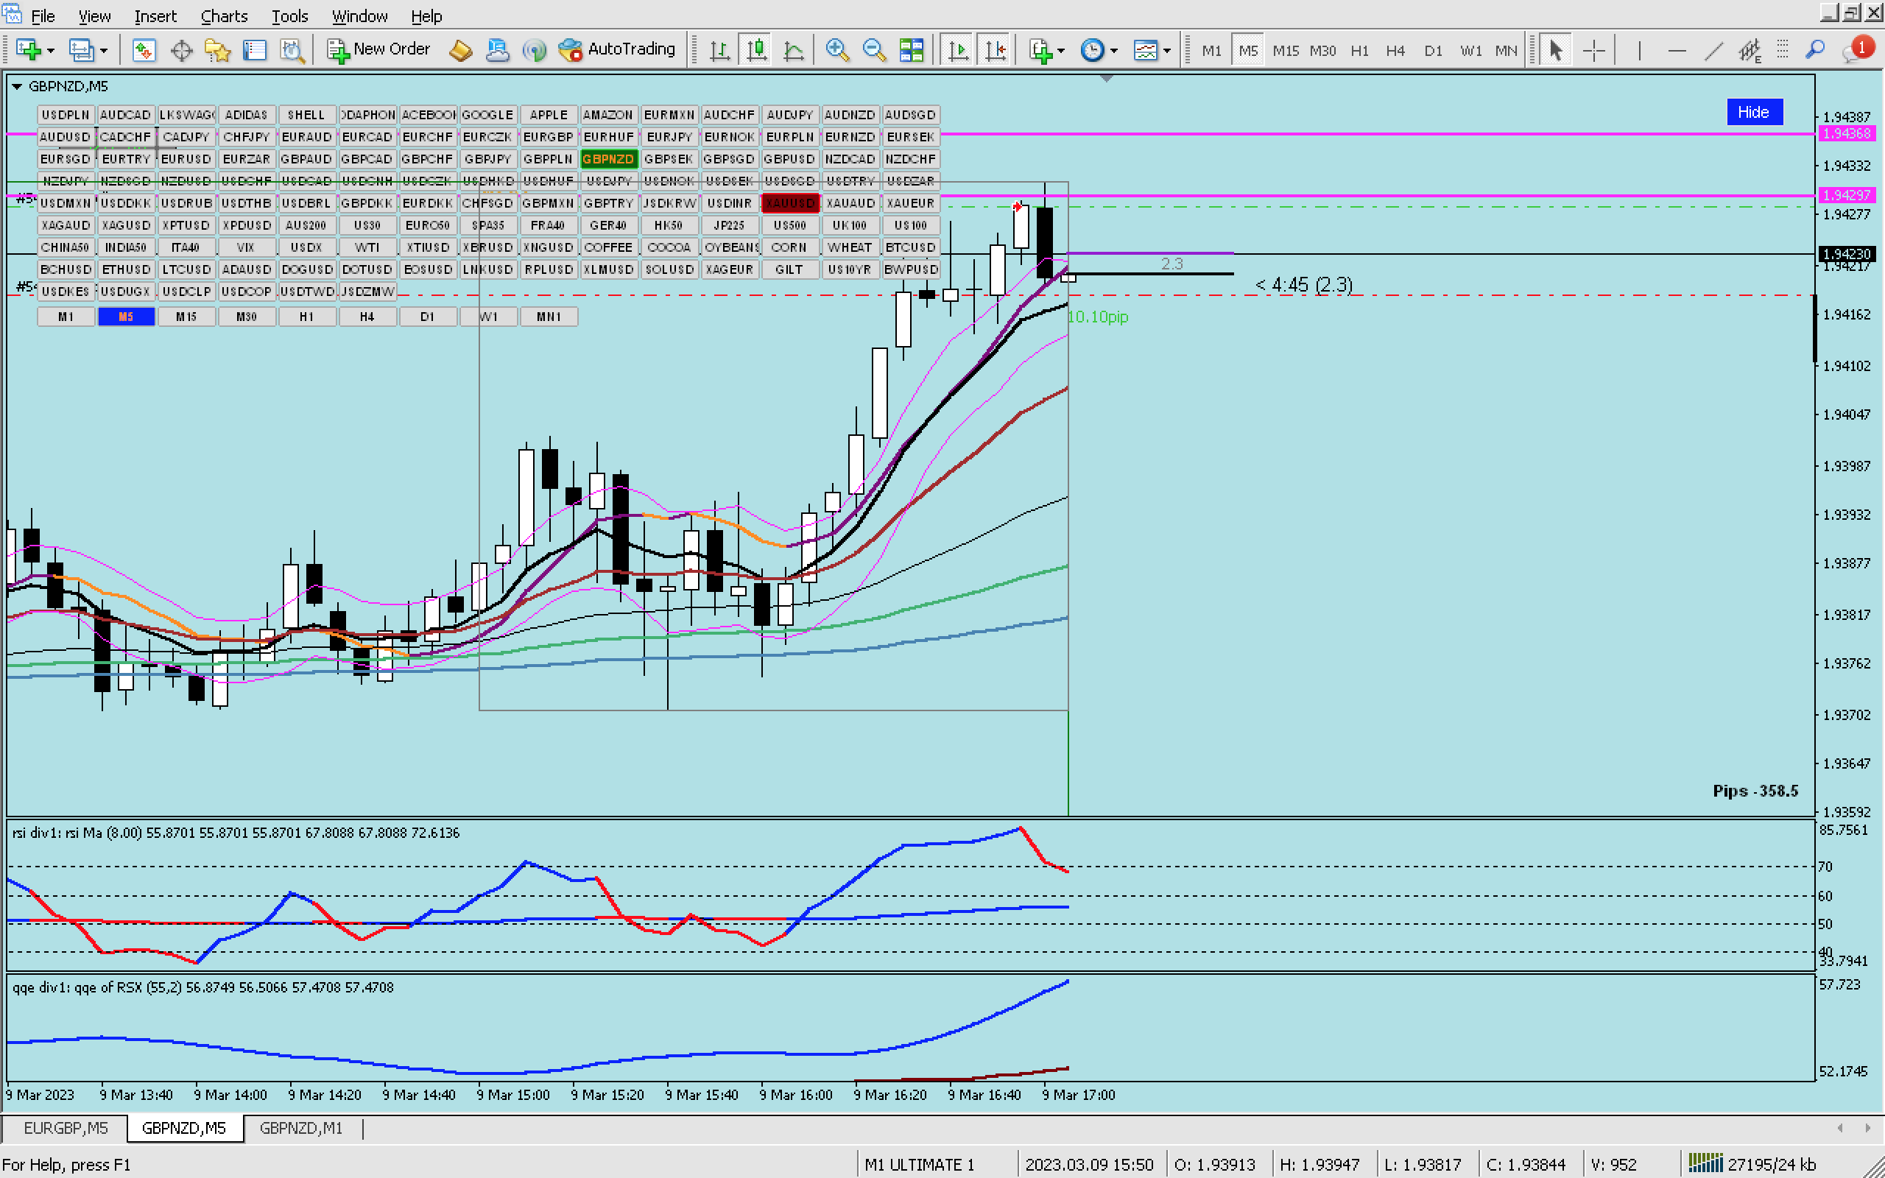Click the blue Hide button
This screenshot has height=1178, width=1885.
pyautogui.click(x=1753, y=112)
